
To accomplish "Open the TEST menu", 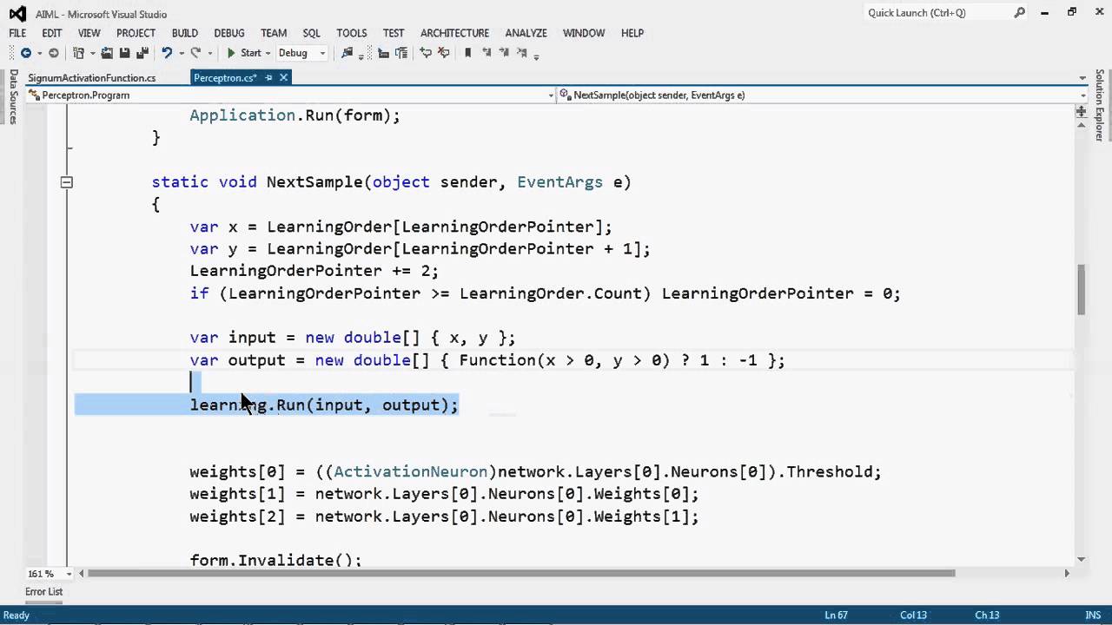I will click(394, 33).
